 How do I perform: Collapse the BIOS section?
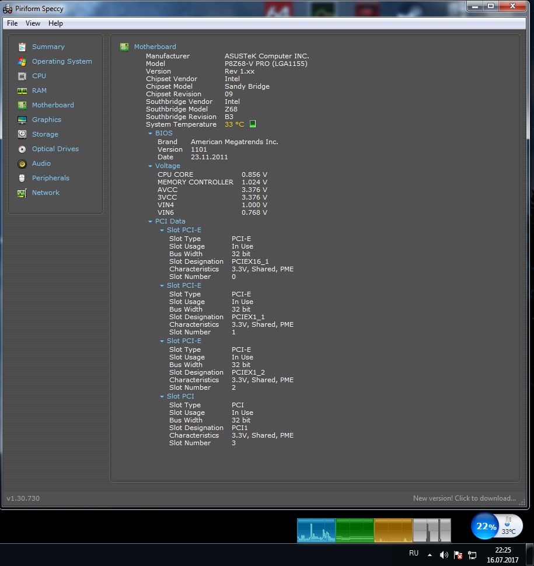(150, 134)
